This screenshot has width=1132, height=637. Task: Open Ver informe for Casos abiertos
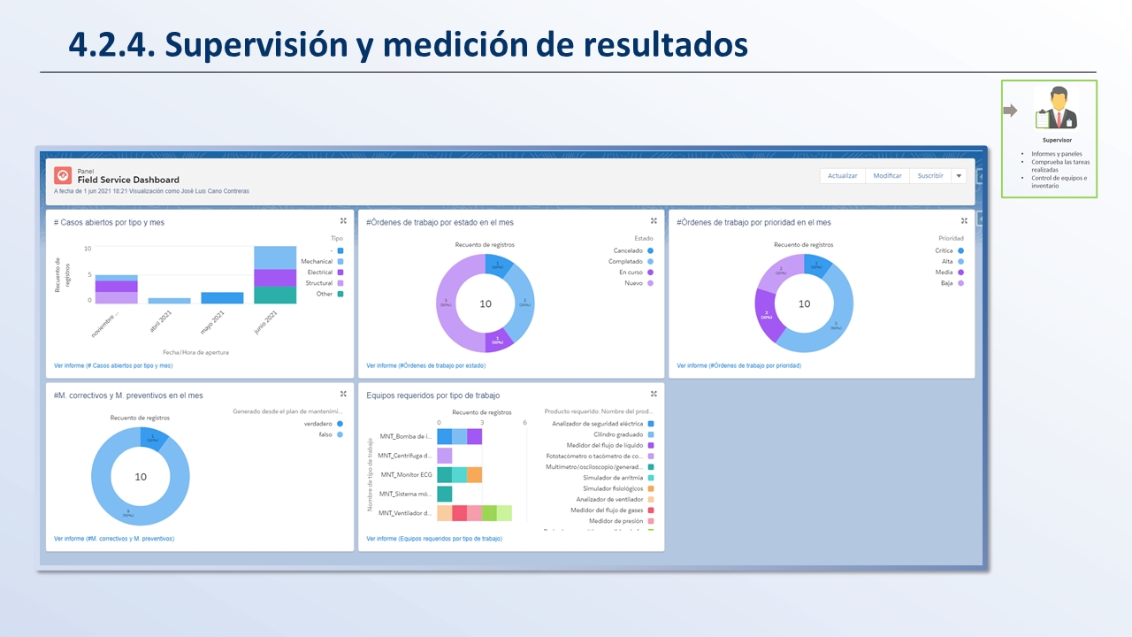(113, 365)
